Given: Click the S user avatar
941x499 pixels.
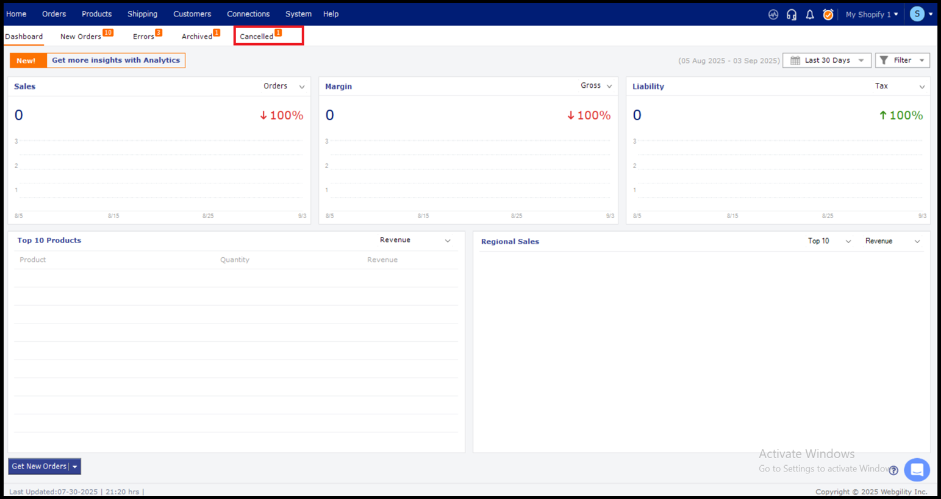Looking at the screenshot, I should pos(917,13).
